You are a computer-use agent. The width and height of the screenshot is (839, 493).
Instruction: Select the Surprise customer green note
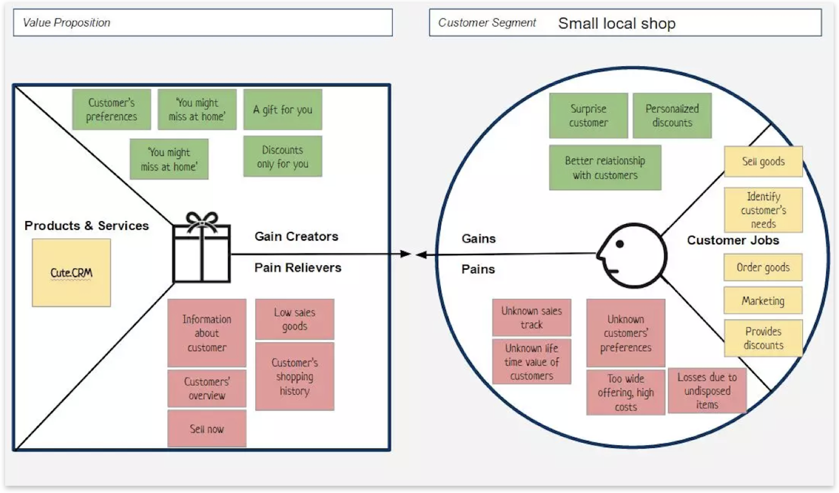coord(588,115)
